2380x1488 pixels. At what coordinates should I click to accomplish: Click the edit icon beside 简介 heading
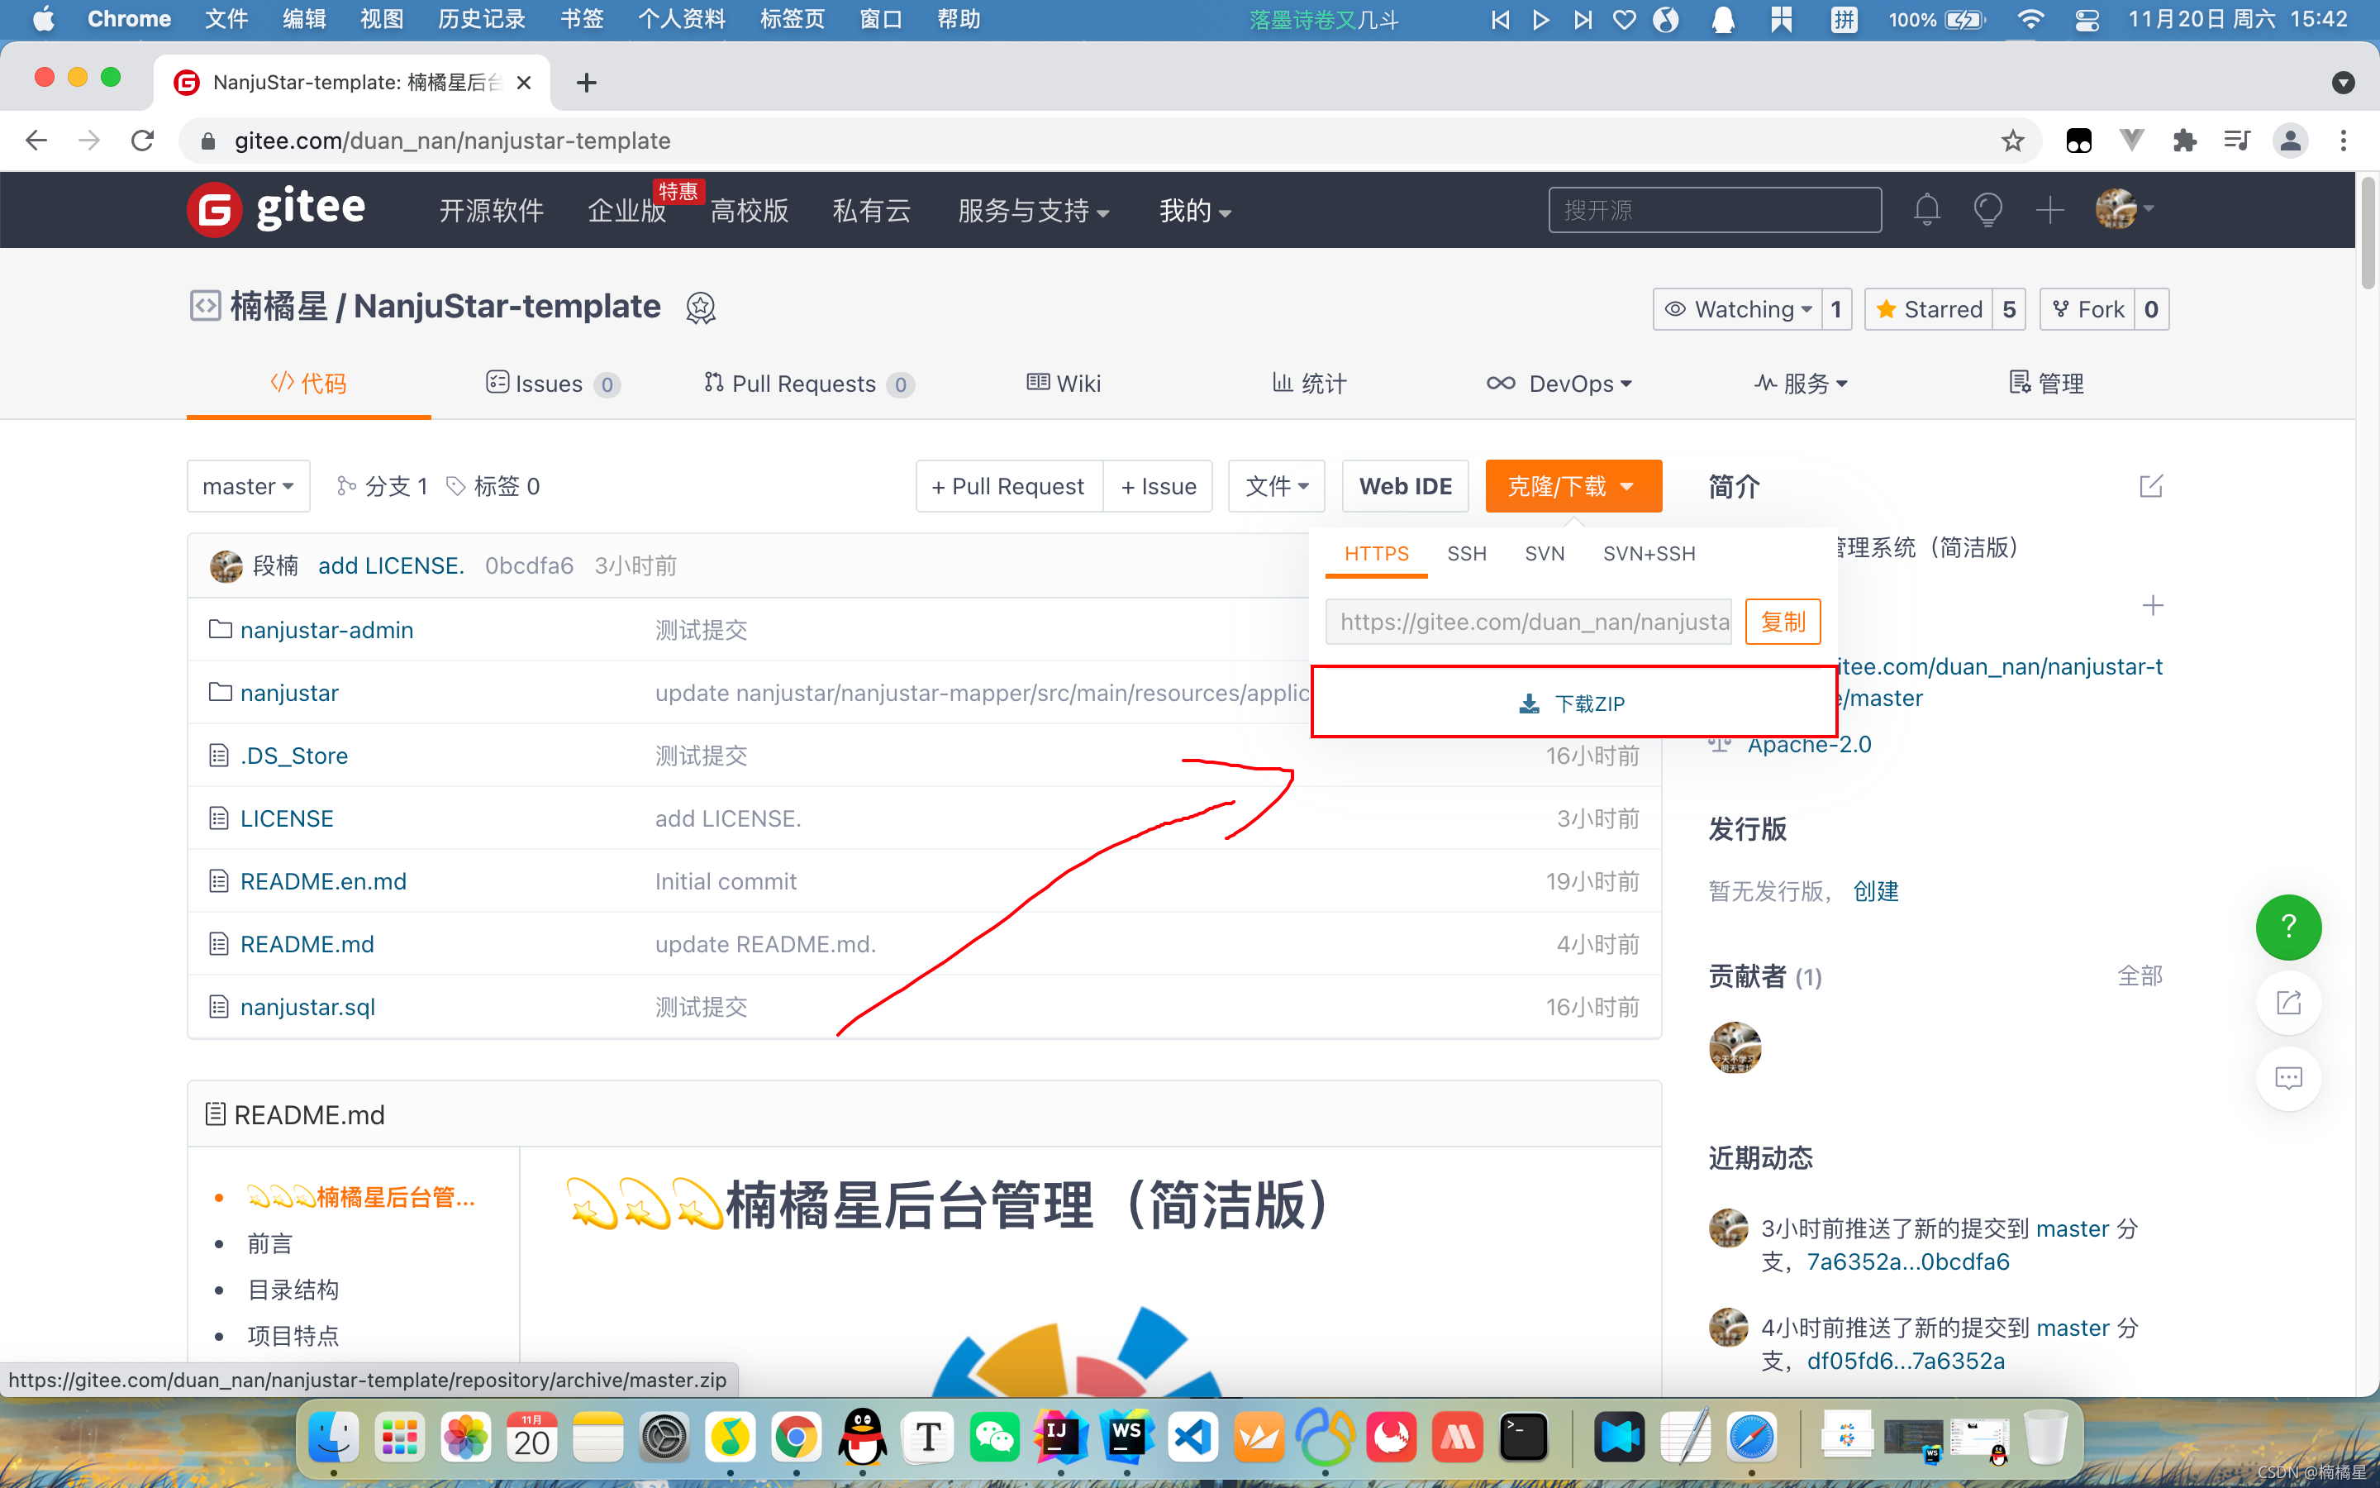click(2151, 486)
